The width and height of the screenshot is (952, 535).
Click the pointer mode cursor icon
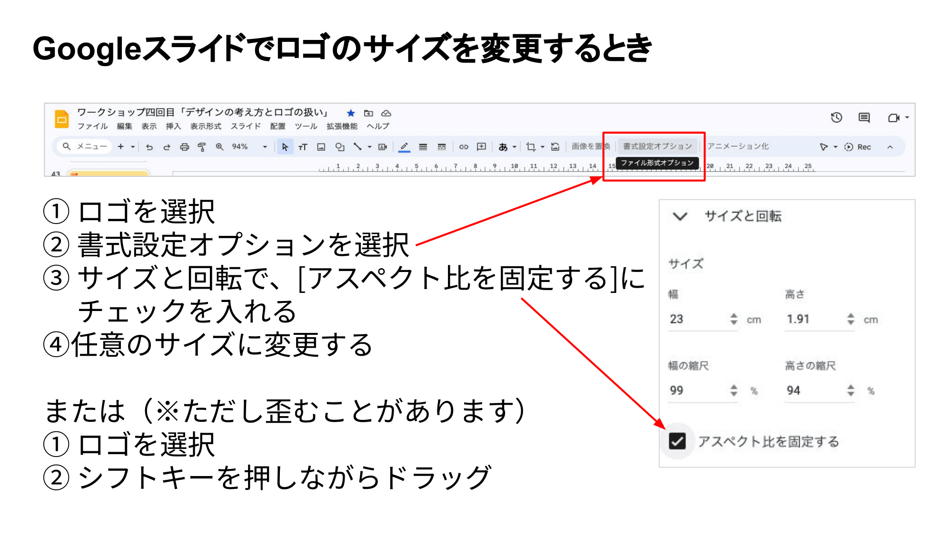point(823,147)
